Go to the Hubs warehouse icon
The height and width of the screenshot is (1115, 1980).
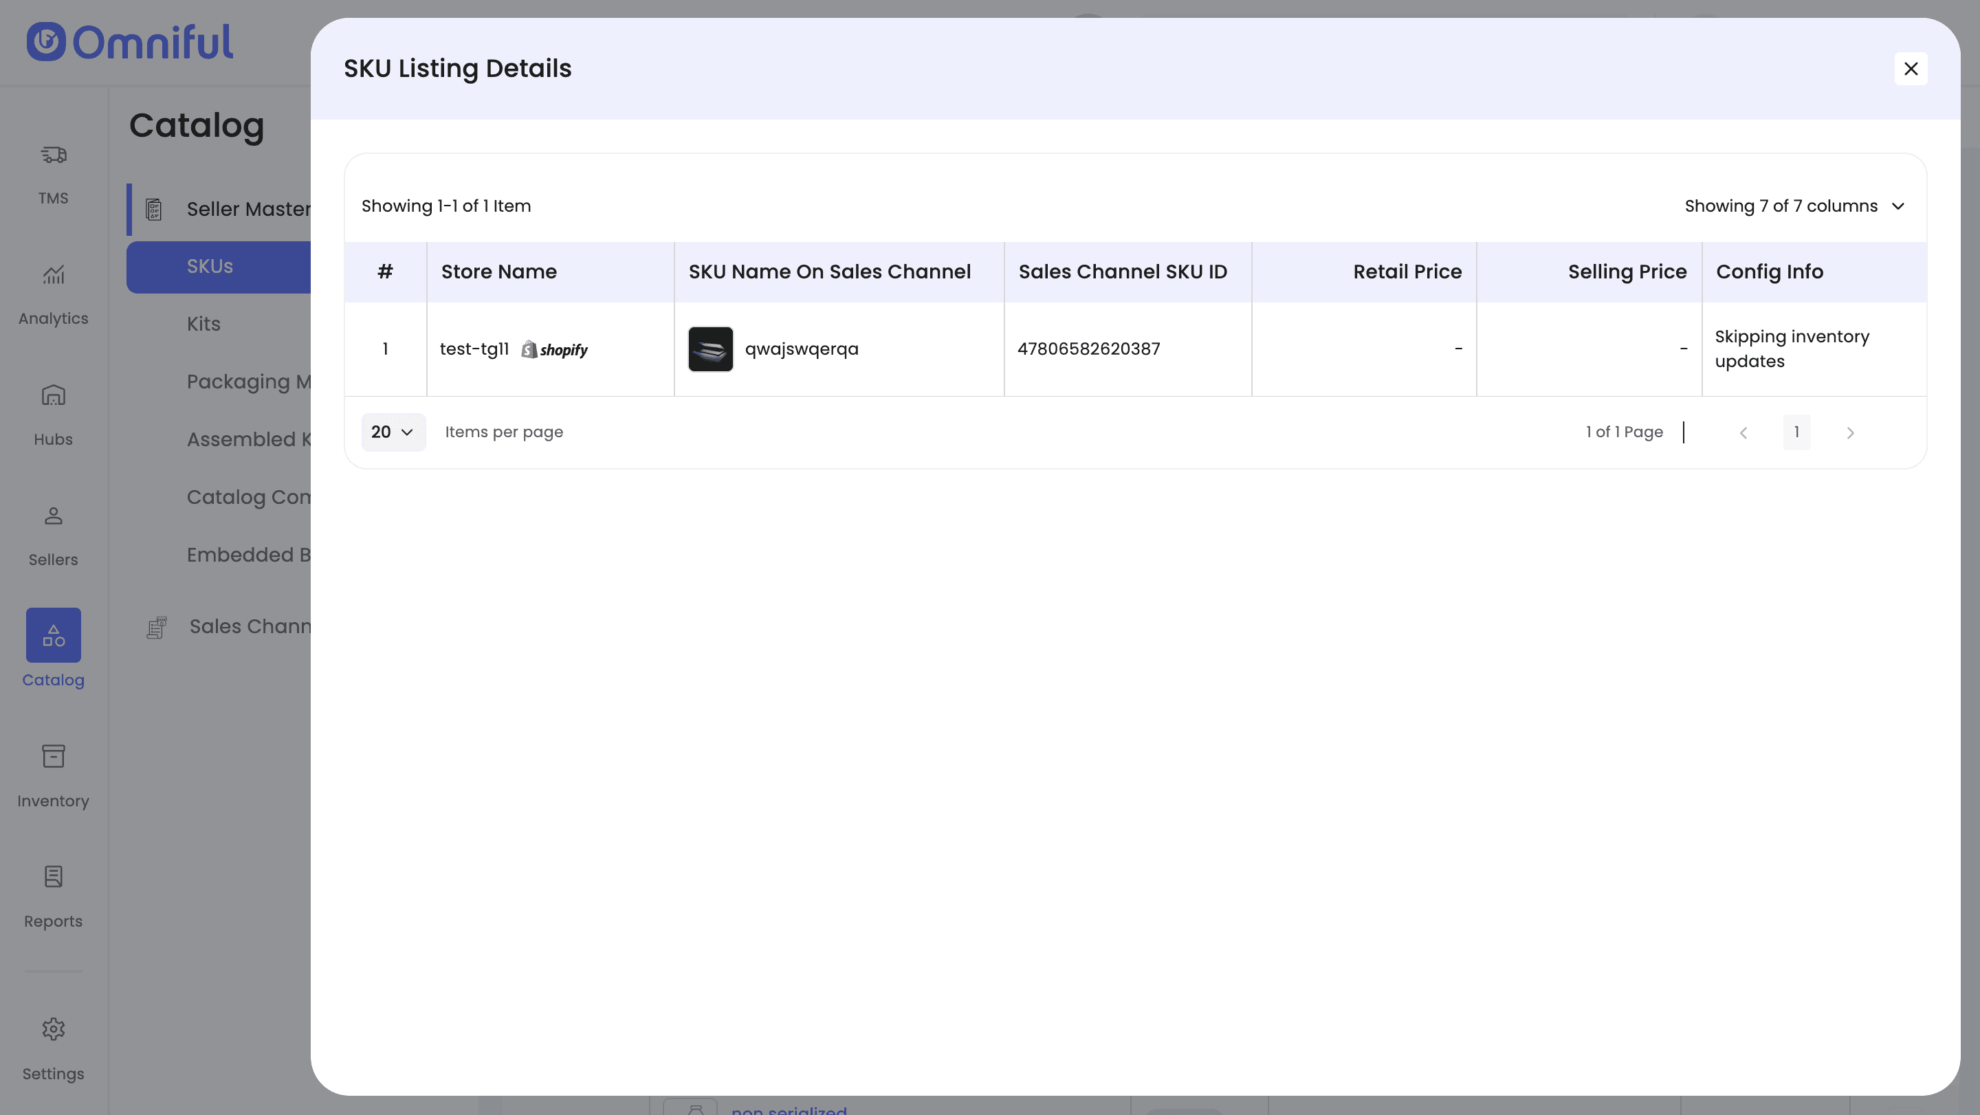coord(53,396)
